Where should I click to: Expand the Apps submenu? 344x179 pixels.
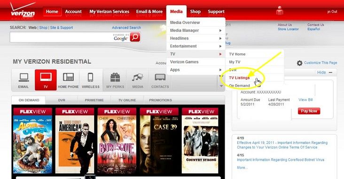pos(196,70)
